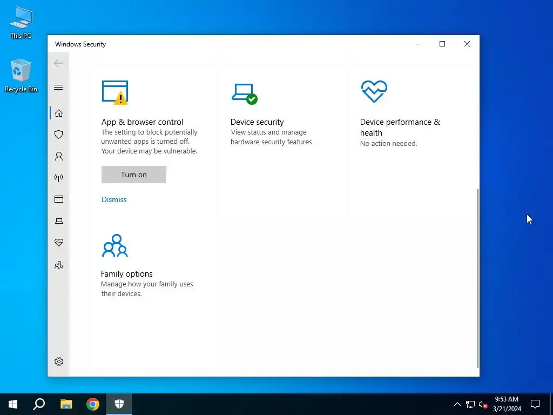Turn on potentially unwanted app blocking
This screenshot has width=553, height=415.
tap(134, 175)
